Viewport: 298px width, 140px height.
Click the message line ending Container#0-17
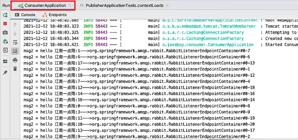(x=139, y=130)
